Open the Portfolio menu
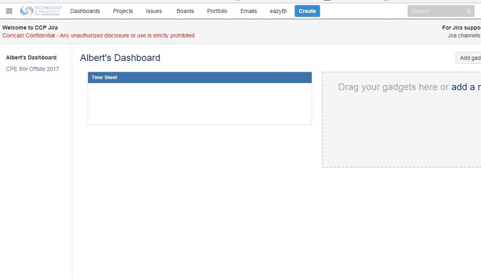This screenshot has height=279, width=481. (217, 11)
